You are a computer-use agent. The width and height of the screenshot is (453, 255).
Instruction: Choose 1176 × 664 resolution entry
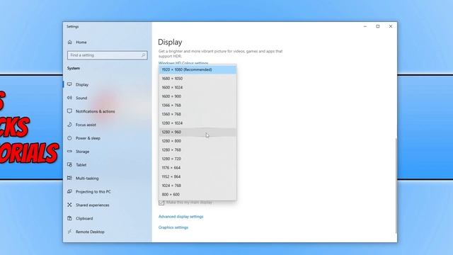tap(197, 168)
